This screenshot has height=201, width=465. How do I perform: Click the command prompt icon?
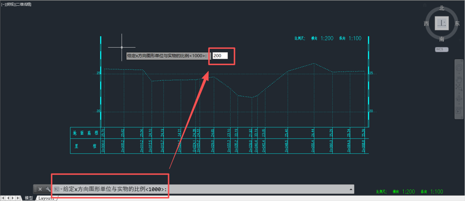(56, 189)
